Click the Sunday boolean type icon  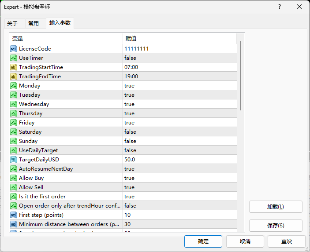click(14, 141)
